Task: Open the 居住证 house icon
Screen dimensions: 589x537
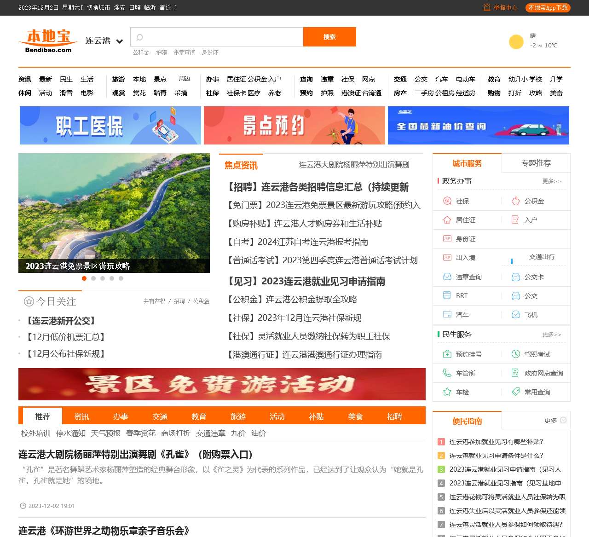Action: click(x=447, y=220)
